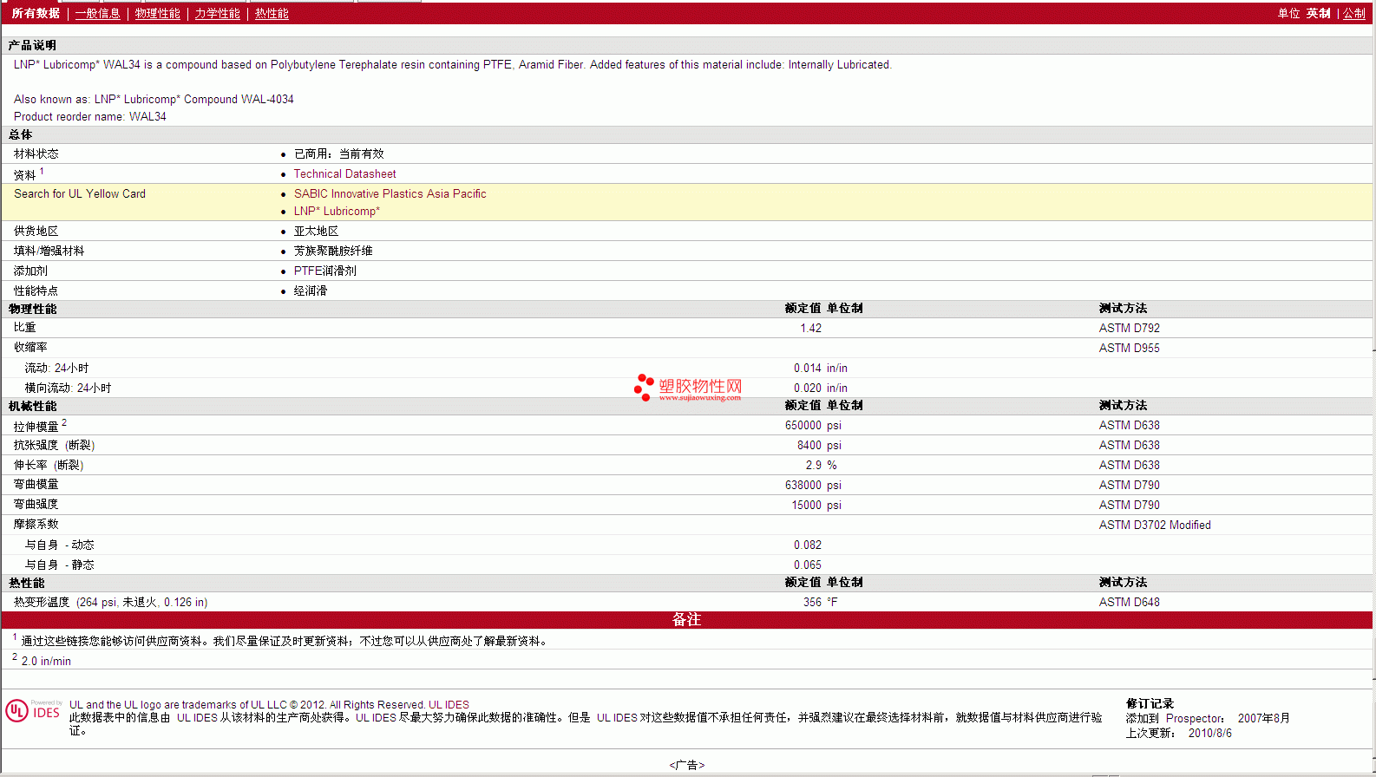
Task: Select 抗张强度 value 8400
Action: coord(809,445)
